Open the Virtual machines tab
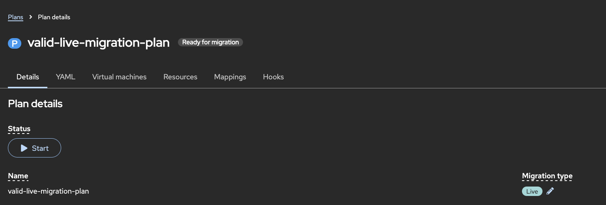The height and width of the screenshot is (205, 606). click(119, 77)
